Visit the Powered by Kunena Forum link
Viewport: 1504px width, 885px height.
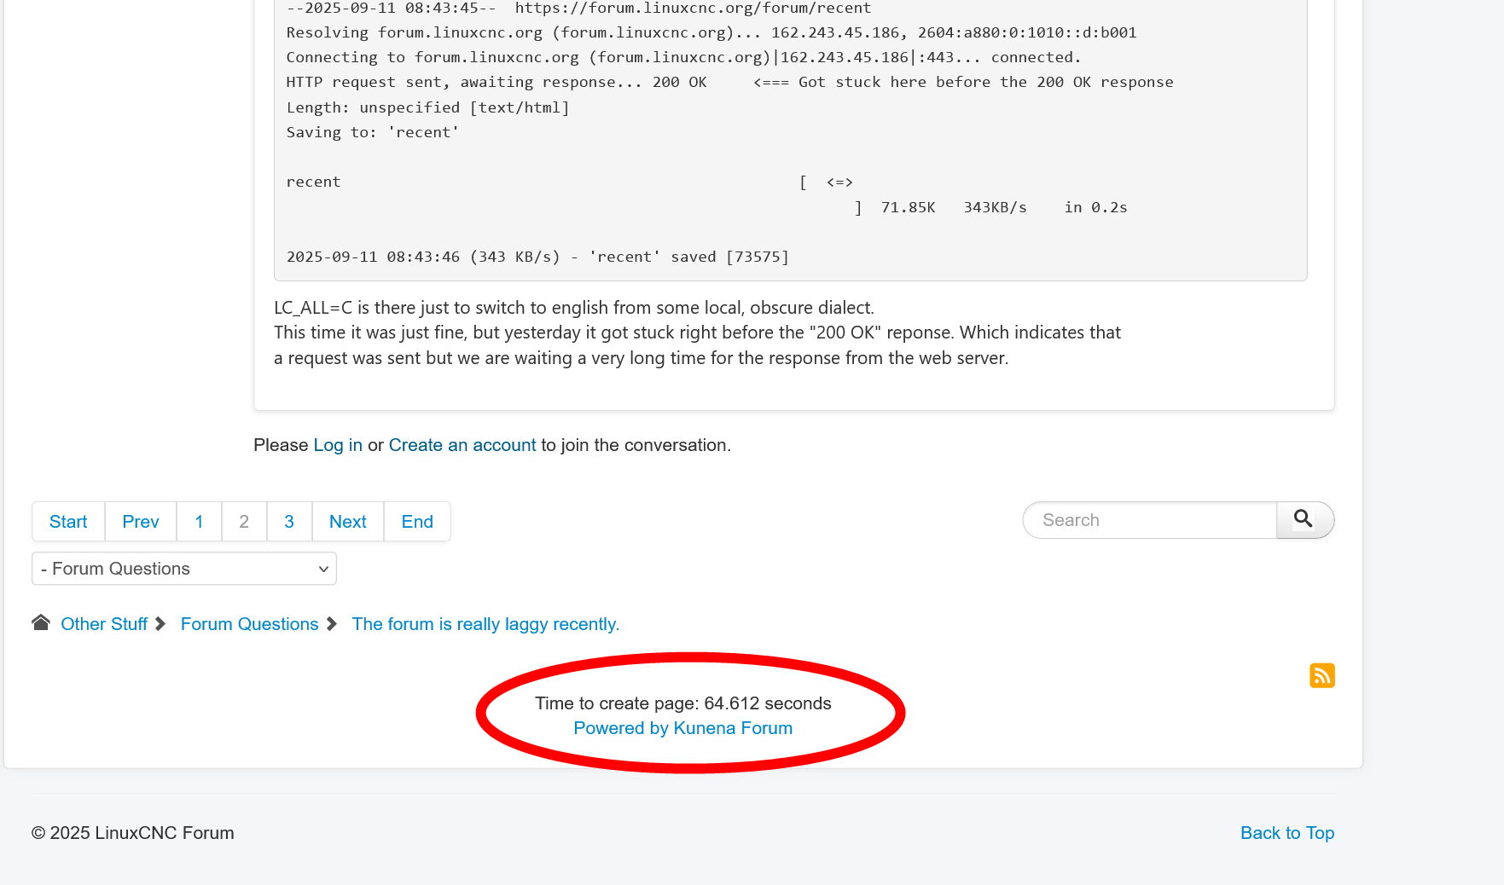(x=682, y=728)
